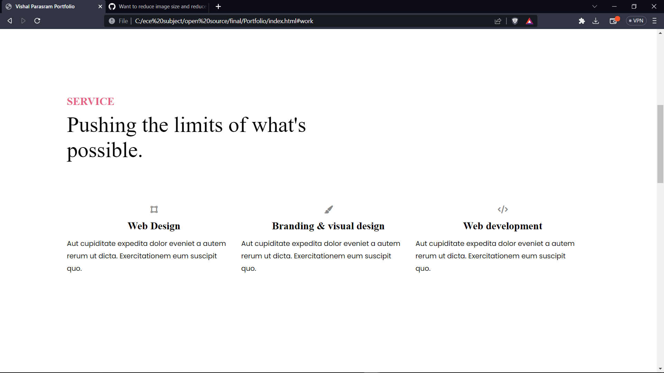Screen dimensions: 664x373
Task: Click the Web Design frame icon
Action: [x=154, y=209]
